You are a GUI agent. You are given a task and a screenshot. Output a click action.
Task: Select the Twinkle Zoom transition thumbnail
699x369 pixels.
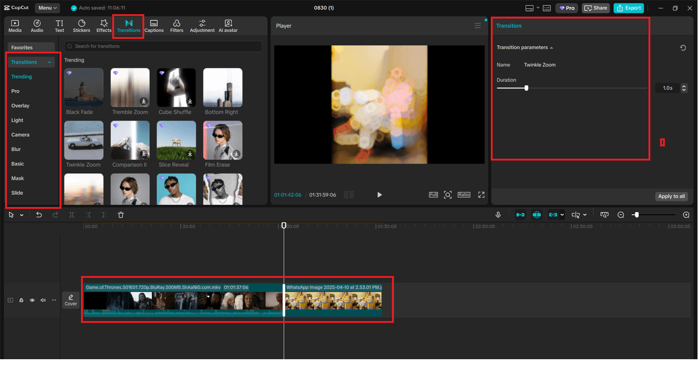84,140
